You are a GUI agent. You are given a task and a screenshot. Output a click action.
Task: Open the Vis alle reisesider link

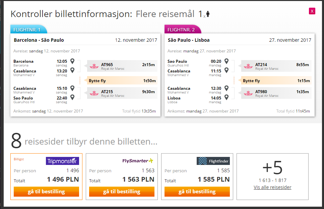[x=272, y=187]
